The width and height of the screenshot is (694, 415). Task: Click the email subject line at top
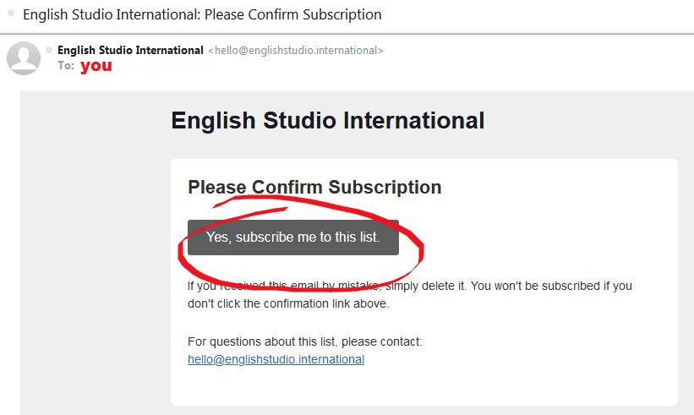click(x=202, y=14)
